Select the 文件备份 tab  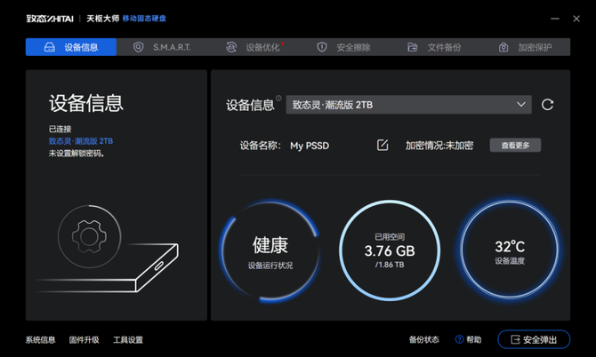click(434, 47)
